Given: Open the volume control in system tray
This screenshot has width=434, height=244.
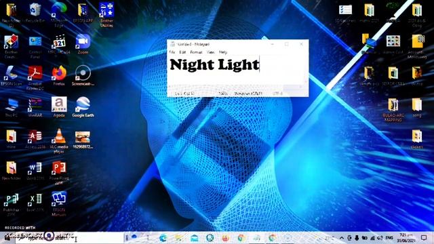Looking at the screenshot, I should pos(380,238).
